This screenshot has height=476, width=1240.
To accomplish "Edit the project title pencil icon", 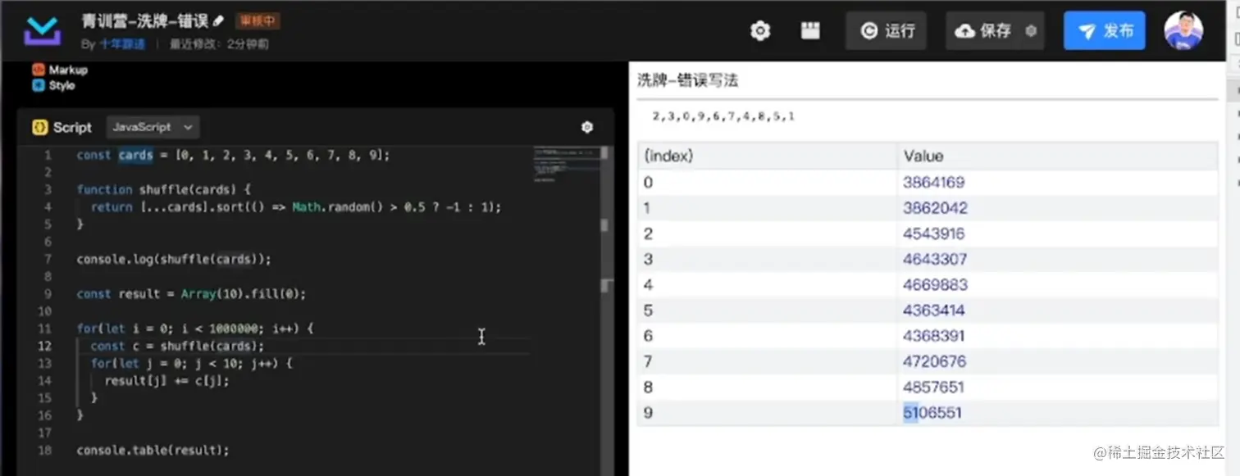I will tap(218, 20).
